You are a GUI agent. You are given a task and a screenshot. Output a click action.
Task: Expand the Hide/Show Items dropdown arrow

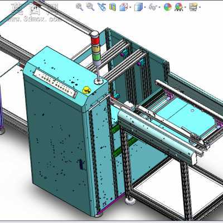click(159, 7)
